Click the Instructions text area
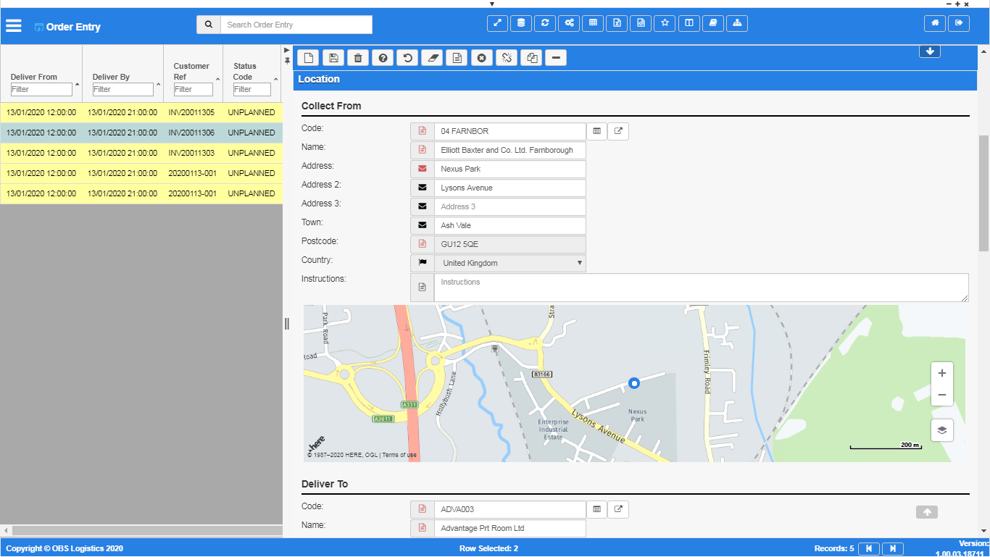Viewport: 990px width, 557px height. 702,288
